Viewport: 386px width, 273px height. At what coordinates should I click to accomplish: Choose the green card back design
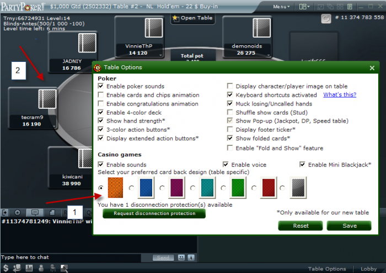click(238, 188)
